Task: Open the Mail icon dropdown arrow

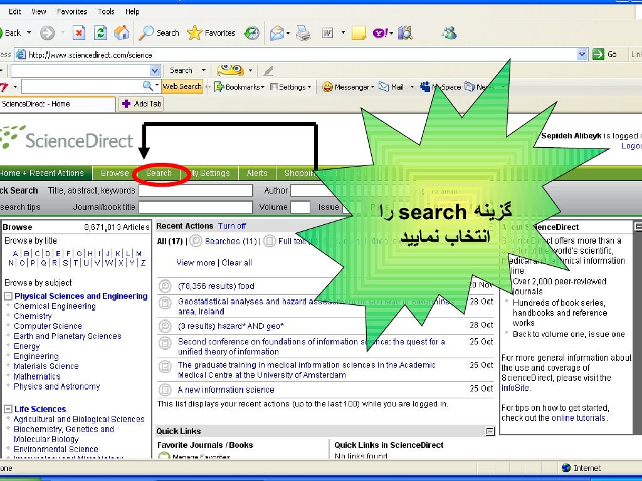Action: point(288,33)
